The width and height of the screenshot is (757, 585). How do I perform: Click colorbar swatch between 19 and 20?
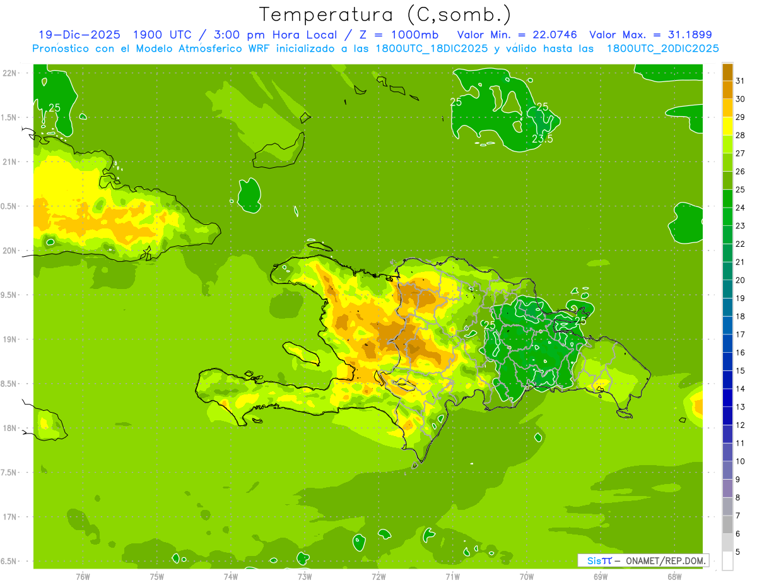tap(727, 290)
